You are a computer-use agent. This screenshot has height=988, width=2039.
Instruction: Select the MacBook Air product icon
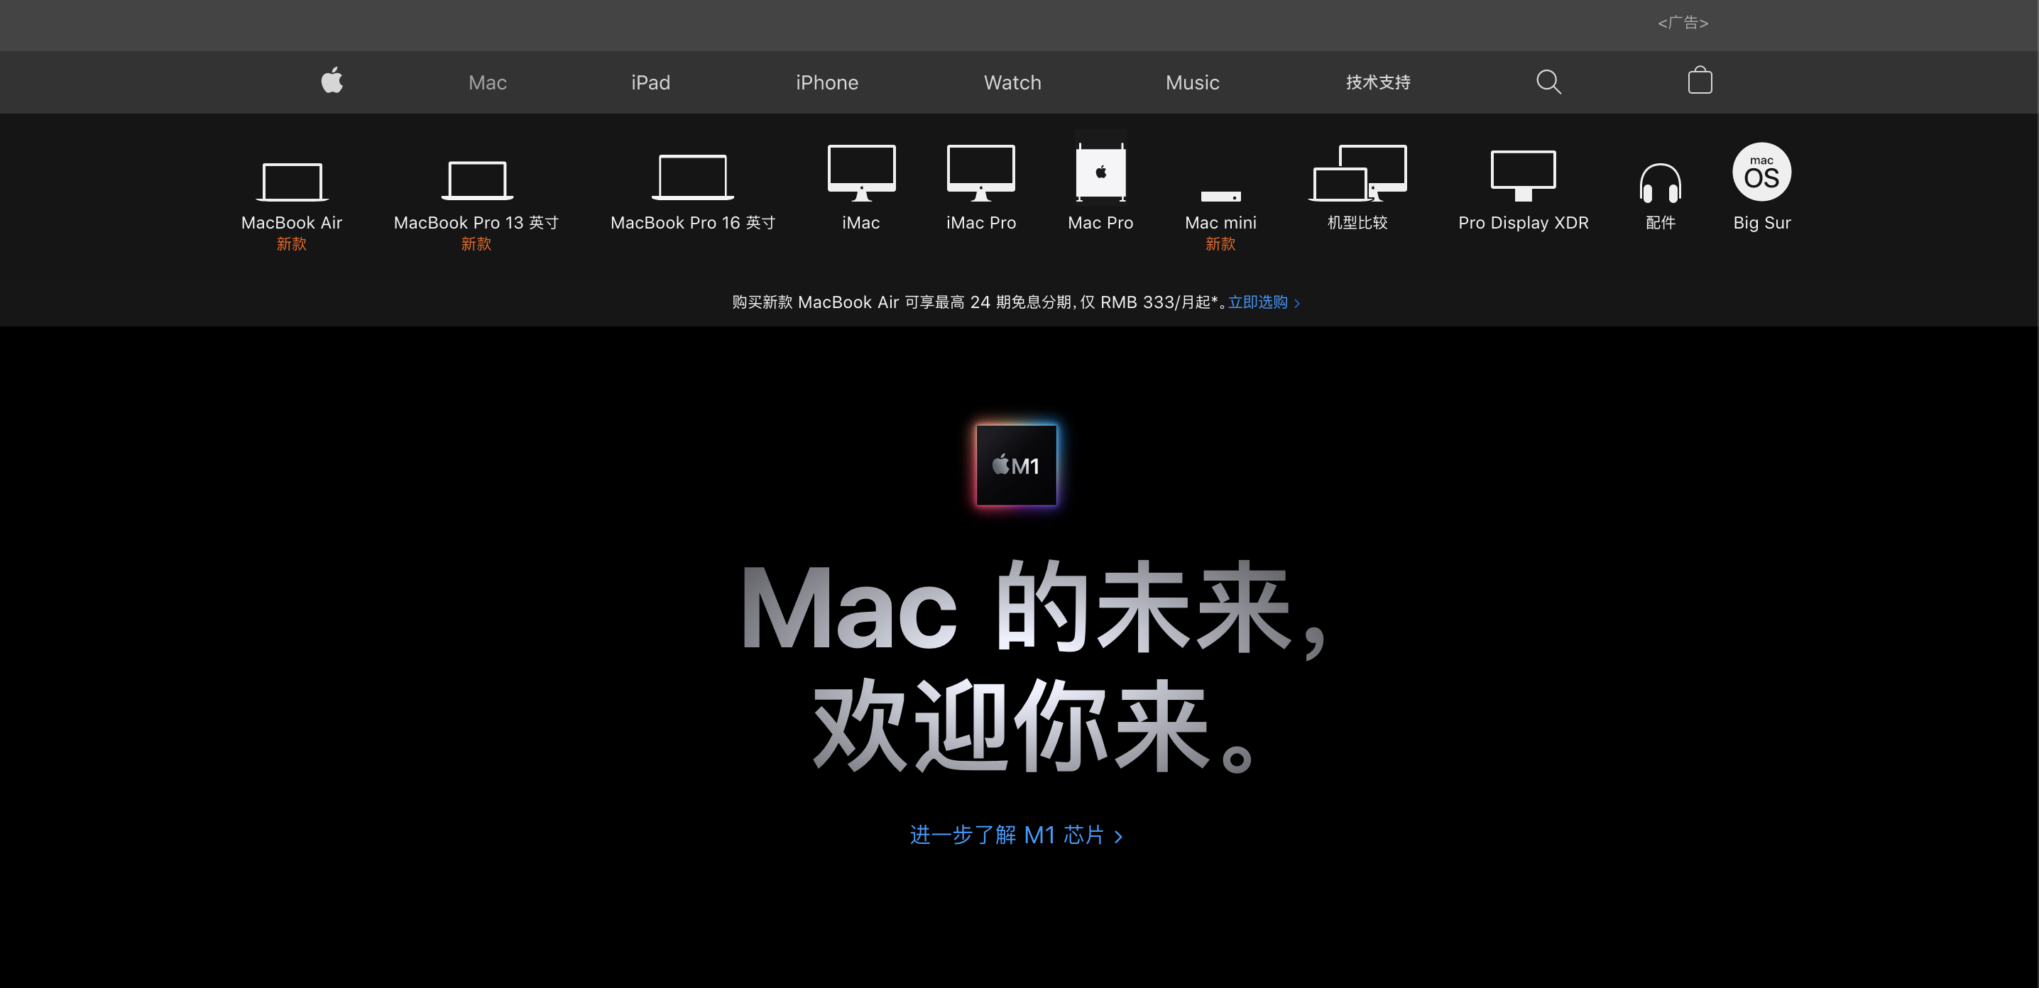pyautogui.click(x=291, y=180)
